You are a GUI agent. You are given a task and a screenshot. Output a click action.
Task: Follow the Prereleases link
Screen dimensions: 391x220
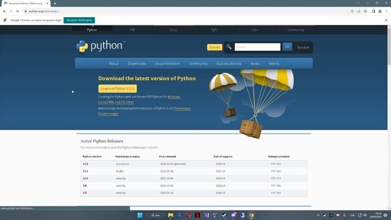click(182, 108)
